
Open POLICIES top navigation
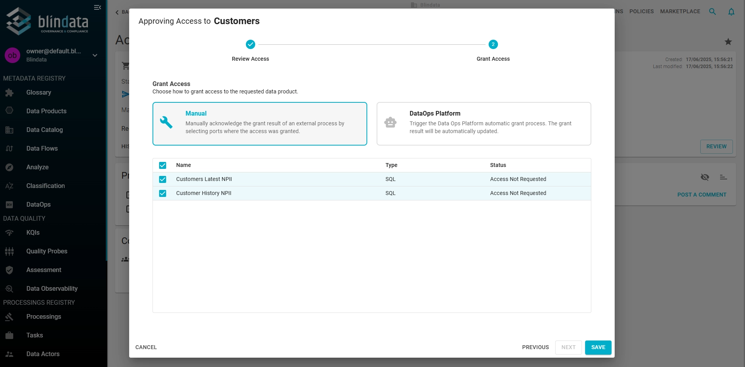642,12
